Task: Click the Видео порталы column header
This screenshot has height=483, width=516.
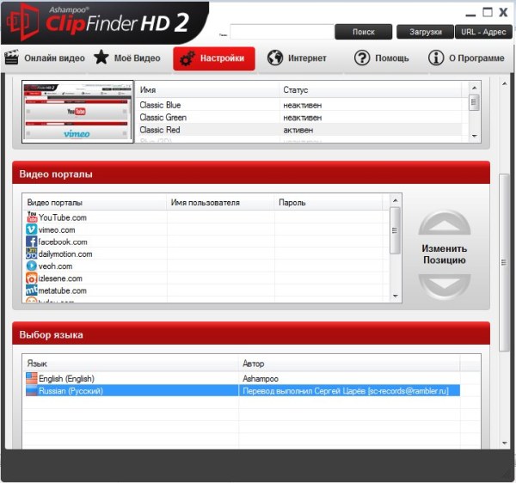Action: (95, 203)
